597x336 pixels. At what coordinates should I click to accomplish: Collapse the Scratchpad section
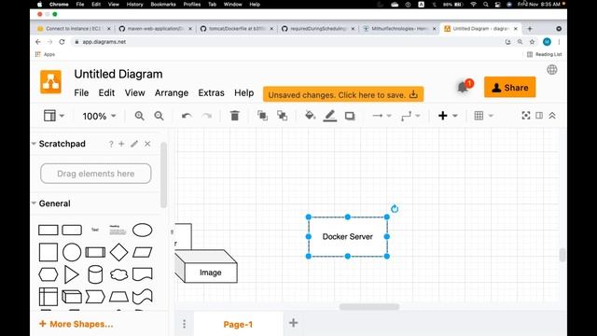tap(34, 144)
